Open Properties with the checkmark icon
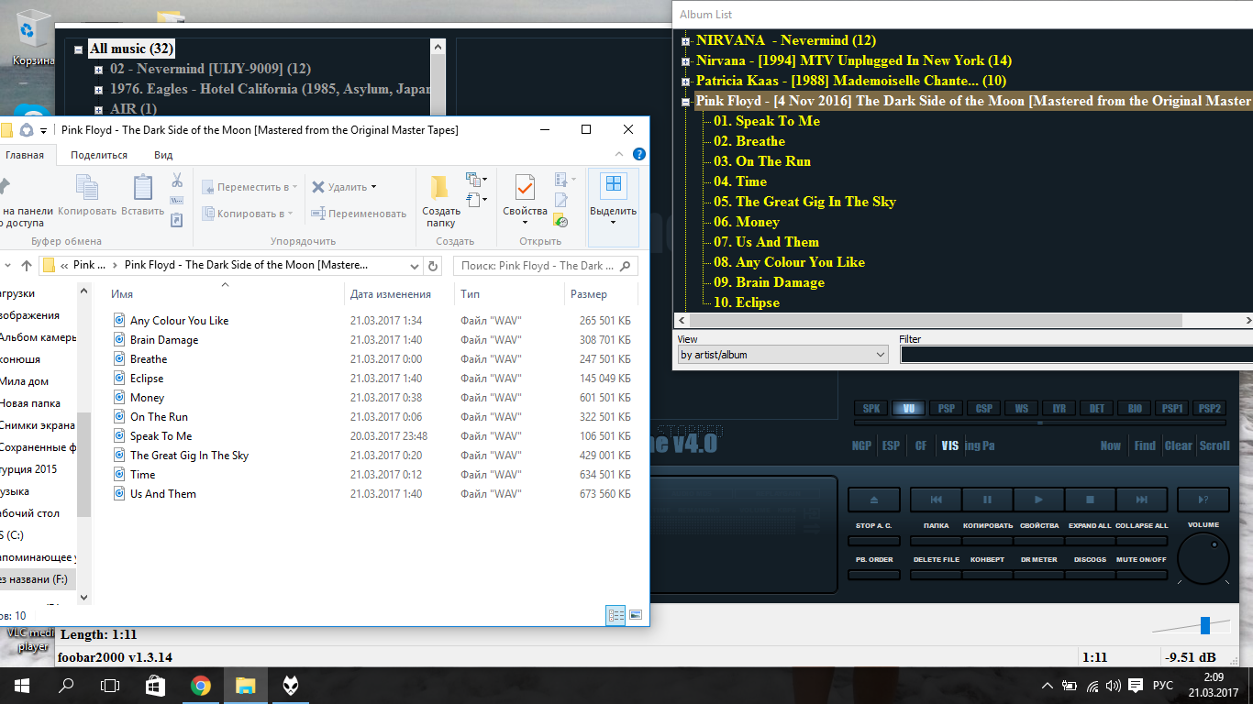1253x704 pixels. click(x=525, y=187)
